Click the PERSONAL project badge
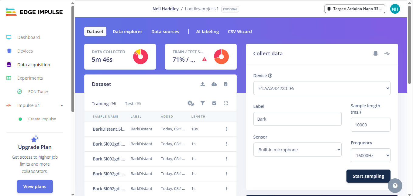 pos(230,9)
